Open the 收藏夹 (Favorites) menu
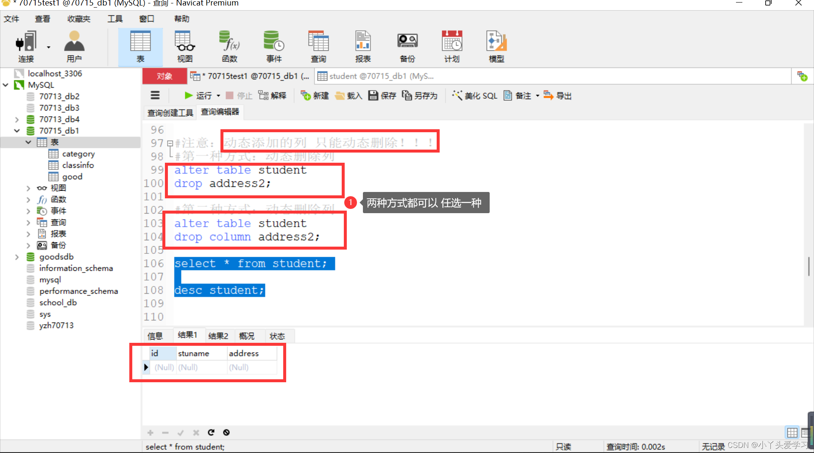Screen dimensions: 814x453 click(x=79, y=19)
